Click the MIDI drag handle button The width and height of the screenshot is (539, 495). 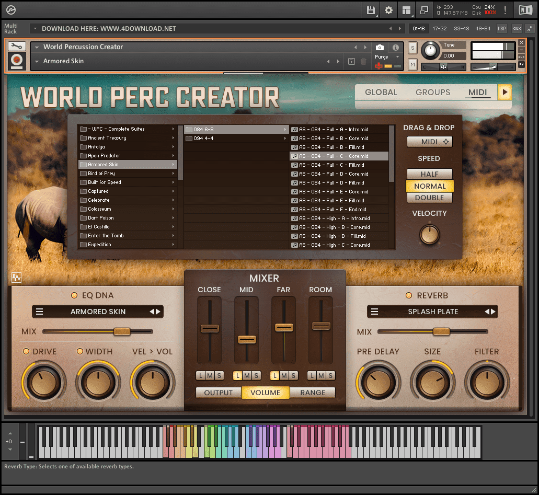[430, 142]
